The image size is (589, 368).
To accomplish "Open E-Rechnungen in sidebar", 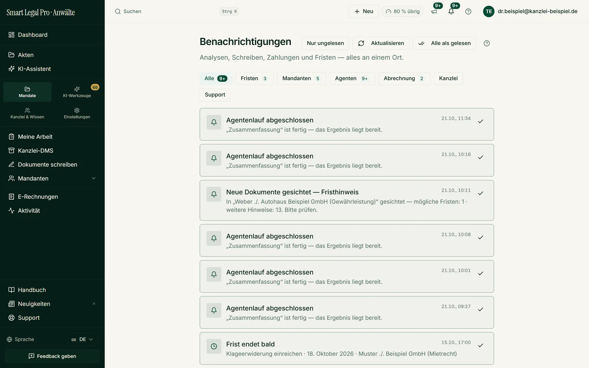I will 52,197.
